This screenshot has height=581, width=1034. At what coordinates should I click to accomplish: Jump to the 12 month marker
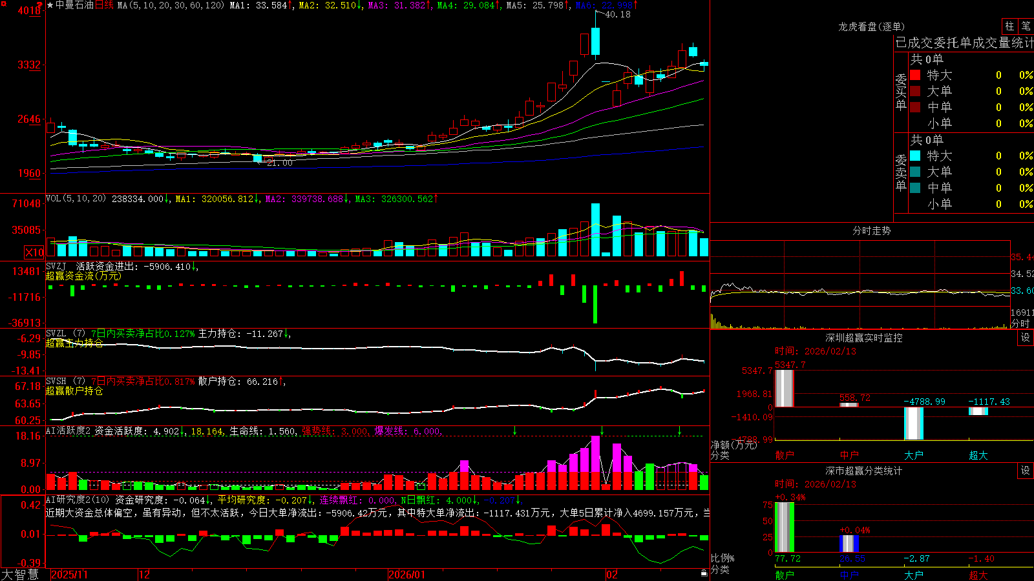[x=145, y=575]
